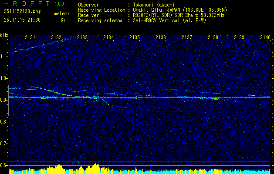Click the 1.1 frequency axis label
Image resolution: width=274 pixels, height=174 pixels.
3,57
